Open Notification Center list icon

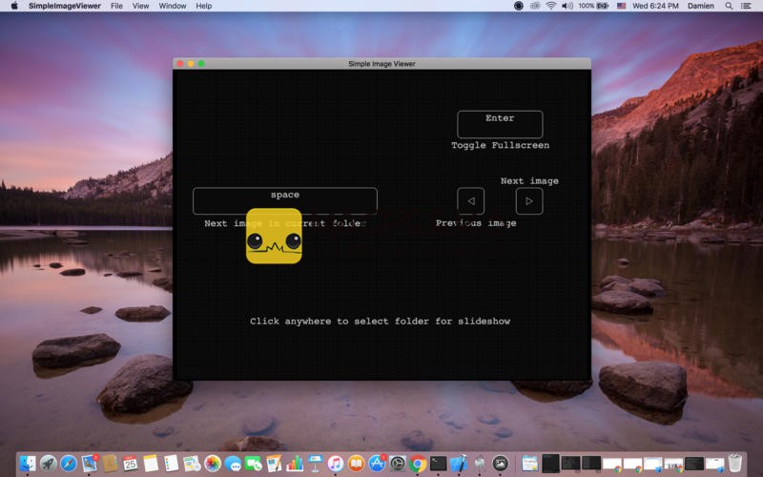coord(748,6)
